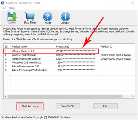Click Internet Explorer's Product ID value
Image resolution: width=138 pixels, height=120 pixels.
tap(116, 59)
